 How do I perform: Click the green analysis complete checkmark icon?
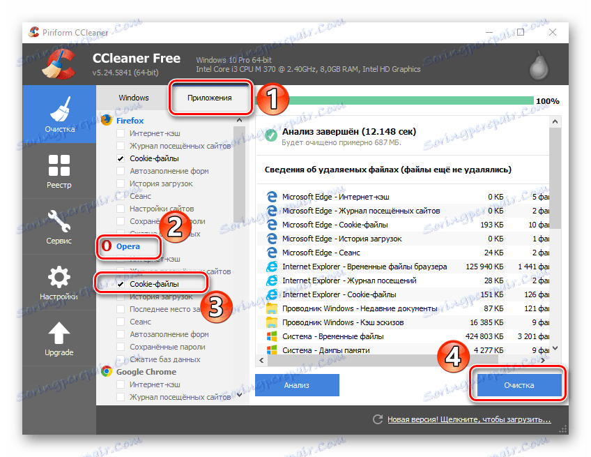271,135
